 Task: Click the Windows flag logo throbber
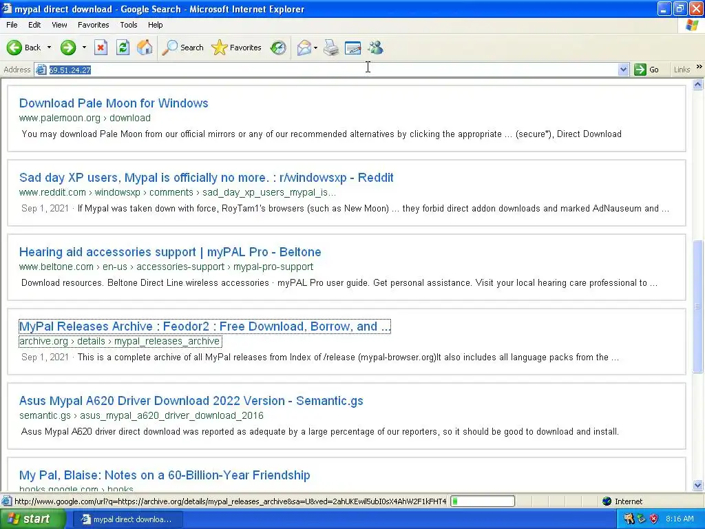[692, 25]
